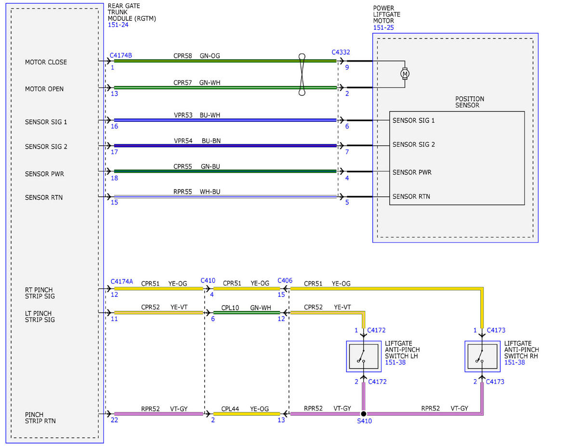Select the RPR55 WH-BU wire label
The image size is (578, 446).
(197, 191)
